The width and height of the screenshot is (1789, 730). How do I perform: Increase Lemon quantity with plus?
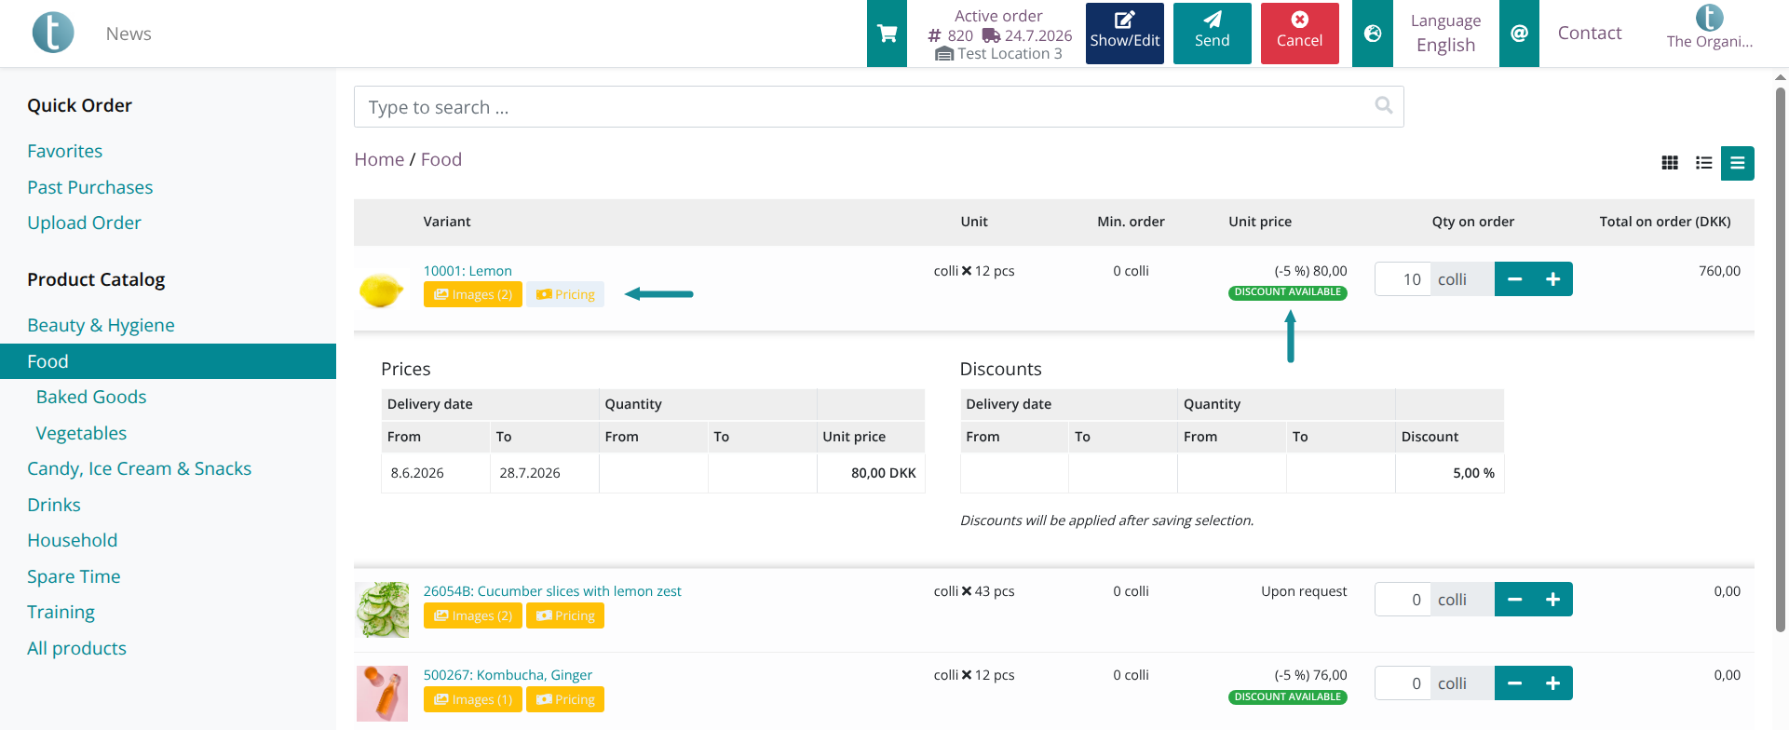click(1553, 279)
